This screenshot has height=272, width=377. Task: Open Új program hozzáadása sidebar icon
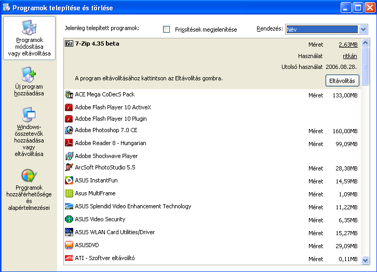[29, 75]
